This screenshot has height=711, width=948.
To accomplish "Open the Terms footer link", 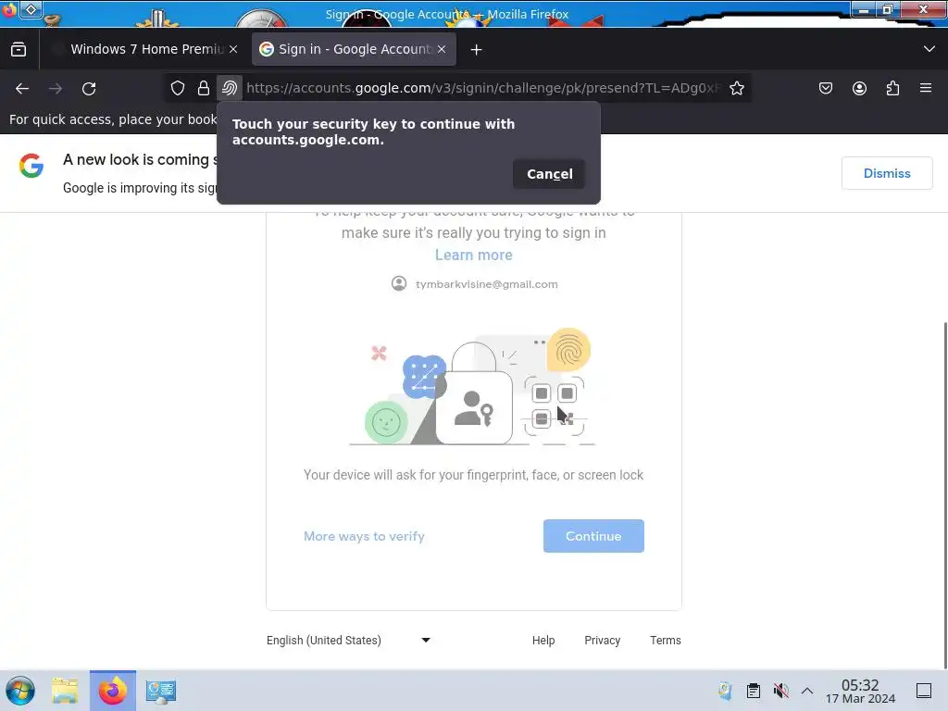I will 665,641.
